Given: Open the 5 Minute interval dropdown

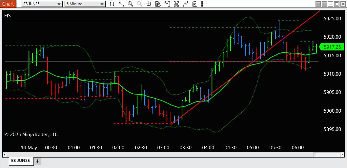Looking at the screenshot, I should (x=85, y=4).
